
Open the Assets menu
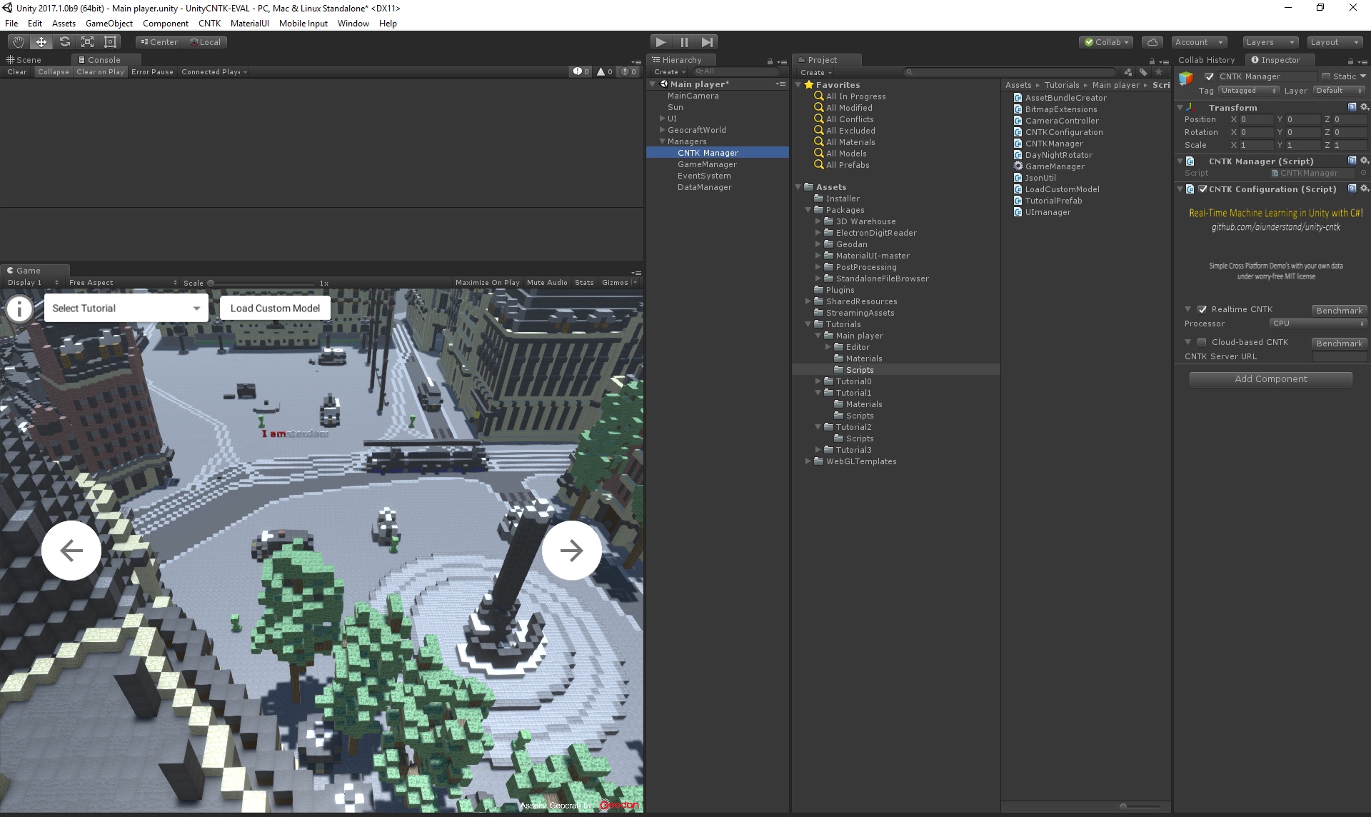[64, 24]
